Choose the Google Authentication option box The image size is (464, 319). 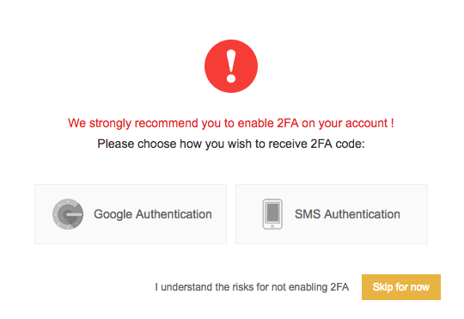point(131,214)
